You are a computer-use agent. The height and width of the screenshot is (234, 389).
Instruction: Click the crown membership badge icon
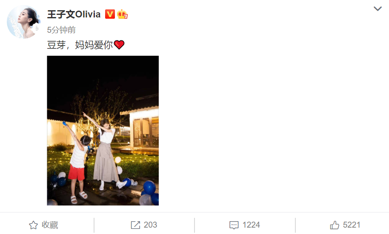(x=122, y=14)
